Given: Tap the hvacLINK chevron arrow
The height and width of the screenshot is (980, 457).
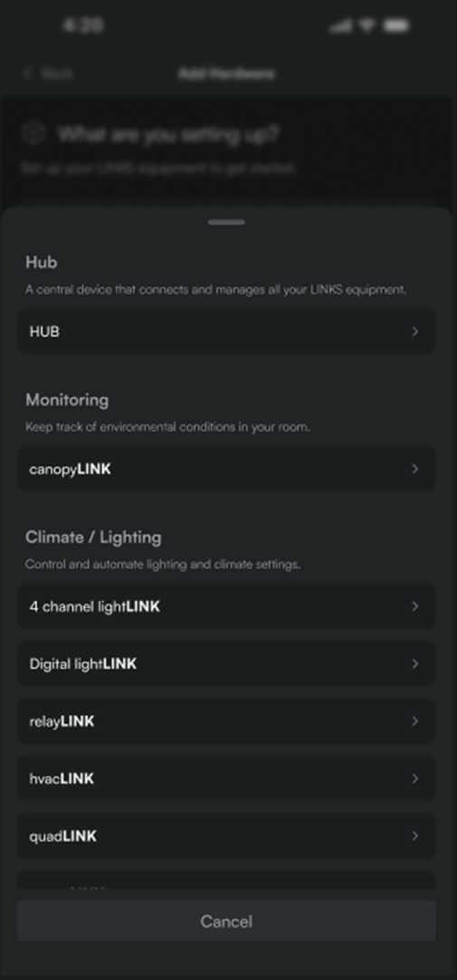Looking at the screenshot, I should coord(415,779).
